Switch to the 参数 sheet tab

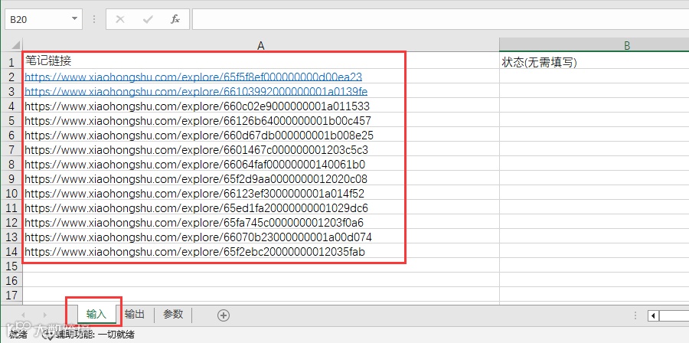click(x=173, y=314)
